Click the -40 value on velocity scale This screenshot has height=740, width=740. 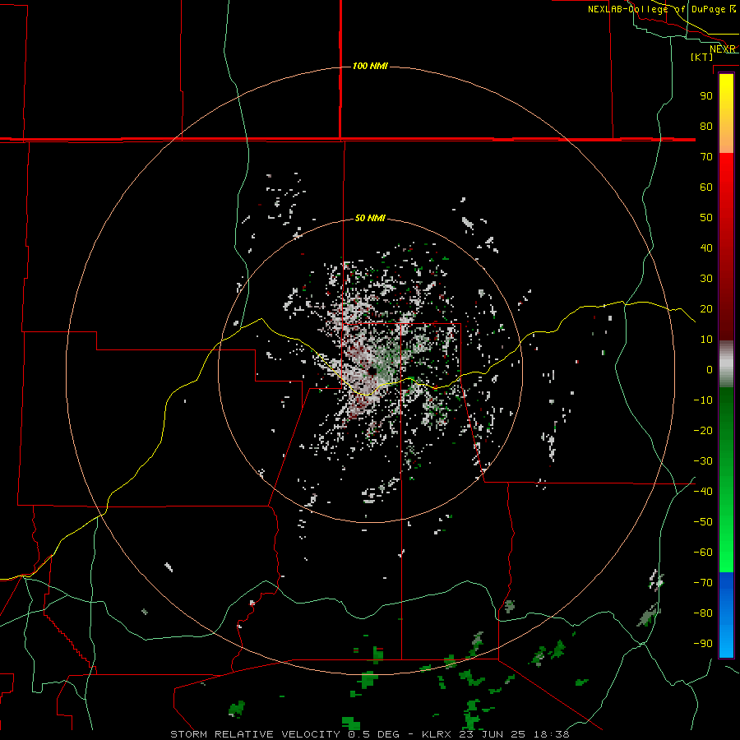click(703, 492)
